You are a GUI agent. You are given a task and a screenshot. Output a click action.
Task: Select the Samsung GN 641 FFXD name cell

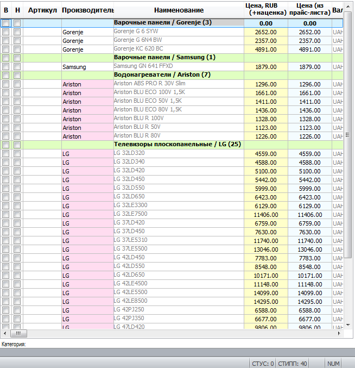pos(179,66)
